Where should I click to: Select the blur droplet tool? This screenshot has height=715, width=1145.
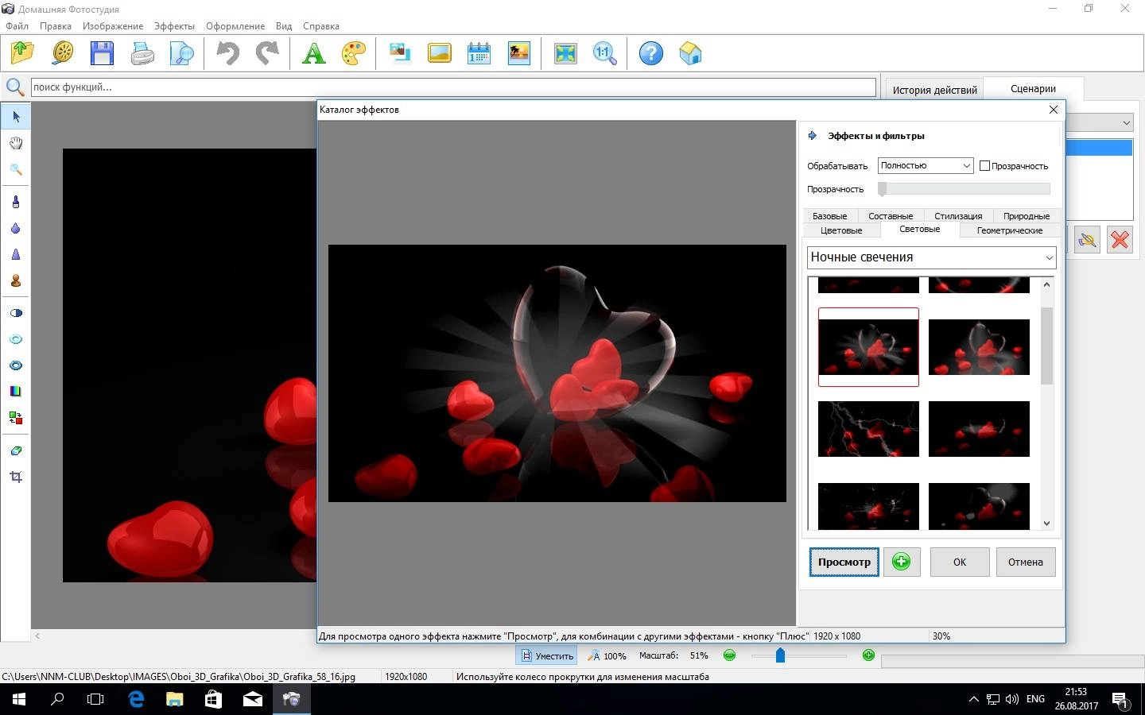point(16,228)
